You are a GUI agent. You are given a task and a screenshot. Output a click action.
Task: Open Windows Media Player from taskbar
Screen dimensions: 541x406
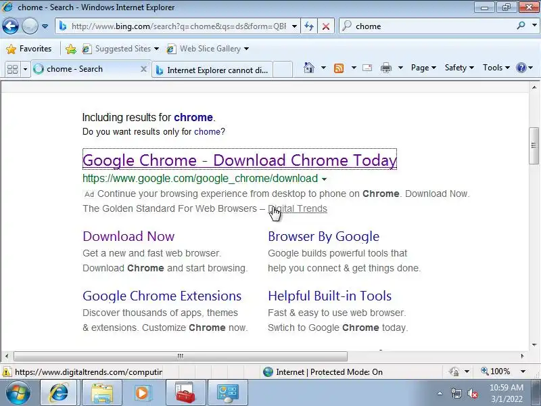pos(142,393)
